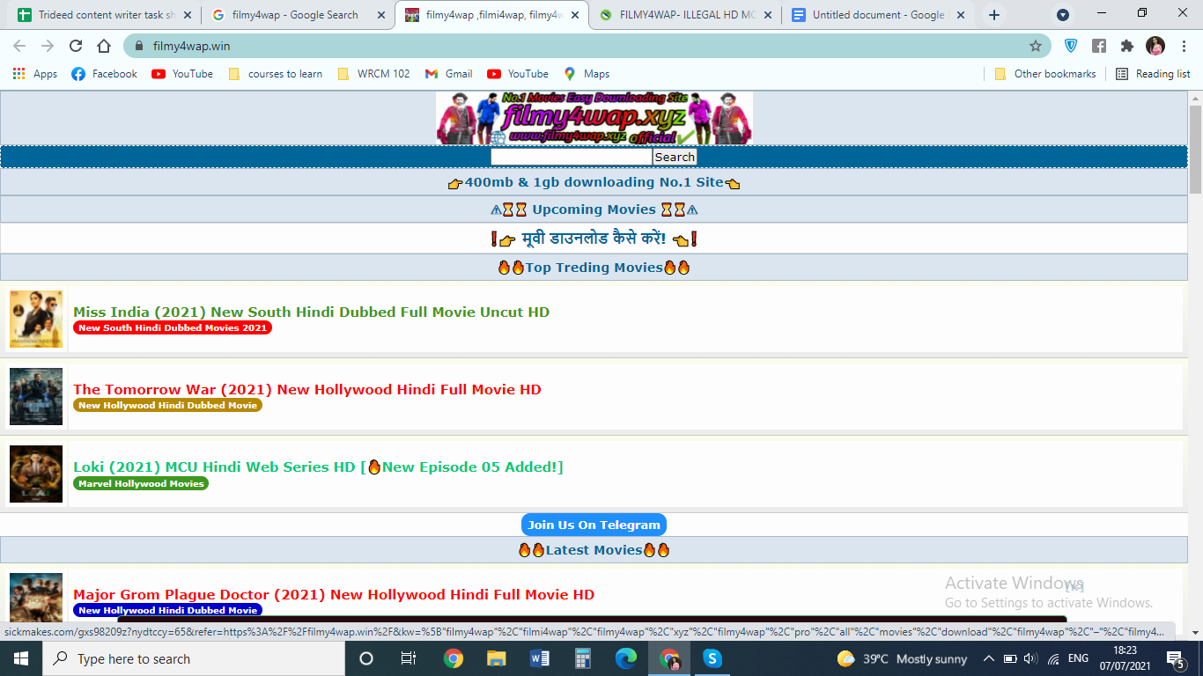Open the WRCM 102 bookmark folder
The image size is (1203, 676).
pos(373,74)
